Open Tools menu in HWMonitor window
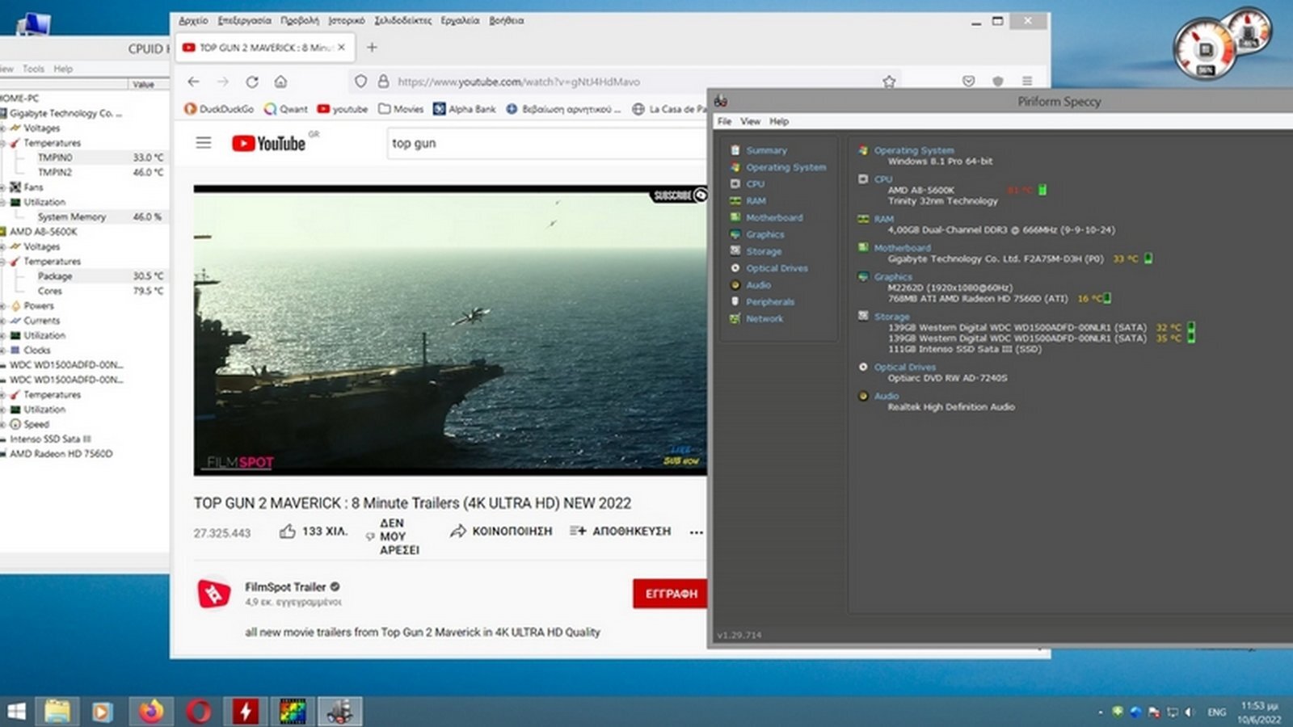 pos(33,69)
